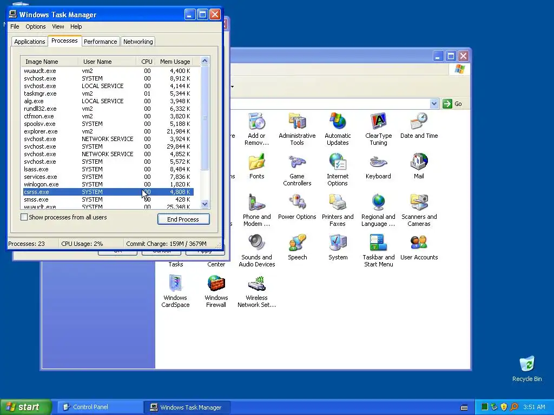Screen dimensions: 554x415
Task: Open Taskbar and Start Menu settings
Action: 378,251
